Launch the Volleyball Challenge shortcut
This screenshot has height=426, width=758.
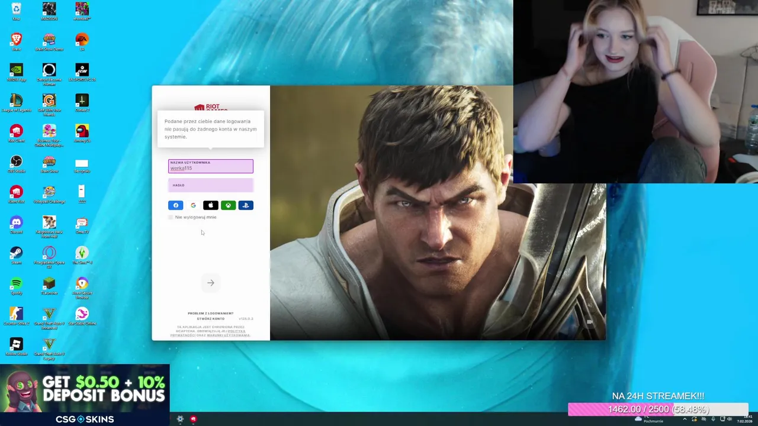[49, 194]
